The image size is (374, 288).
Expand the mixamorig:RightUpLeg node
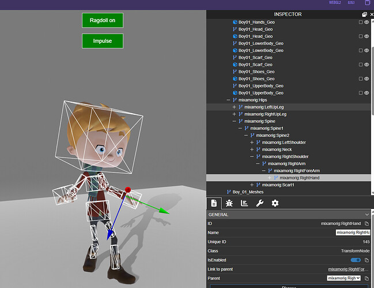click(234, 114)
